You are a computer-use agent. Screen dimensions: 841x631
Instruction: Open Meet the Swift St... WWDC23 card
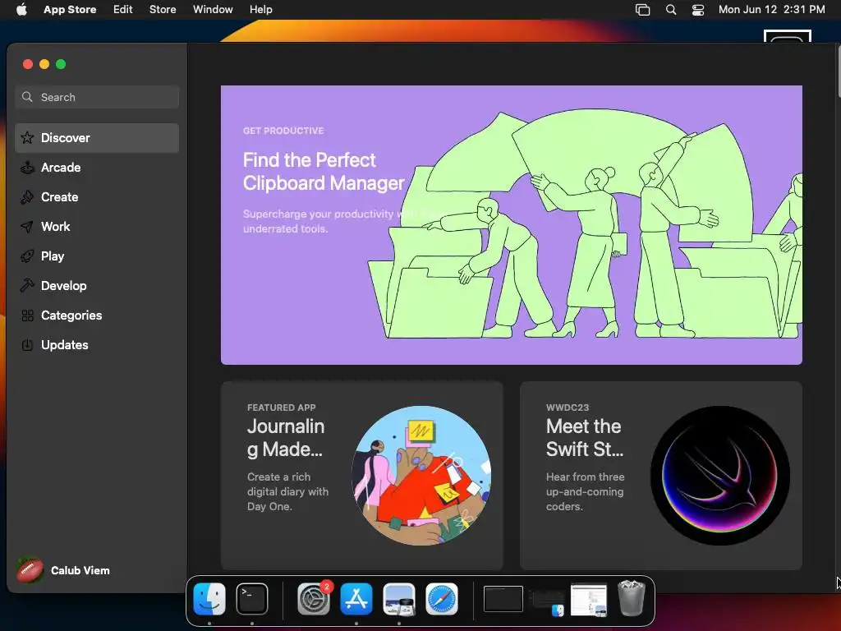(661, 476)
